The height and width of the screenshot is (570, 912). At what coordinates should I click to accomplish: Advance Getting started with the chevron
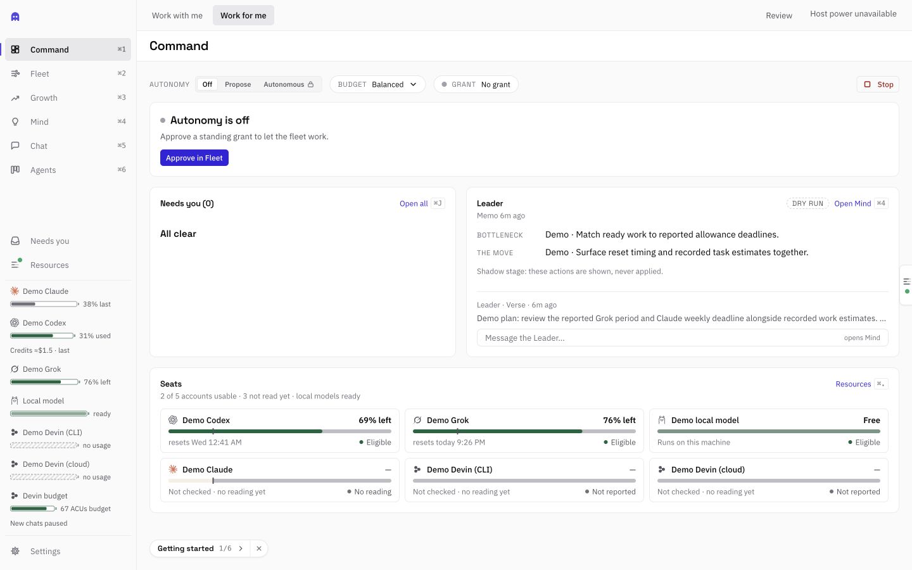[241, 548]
